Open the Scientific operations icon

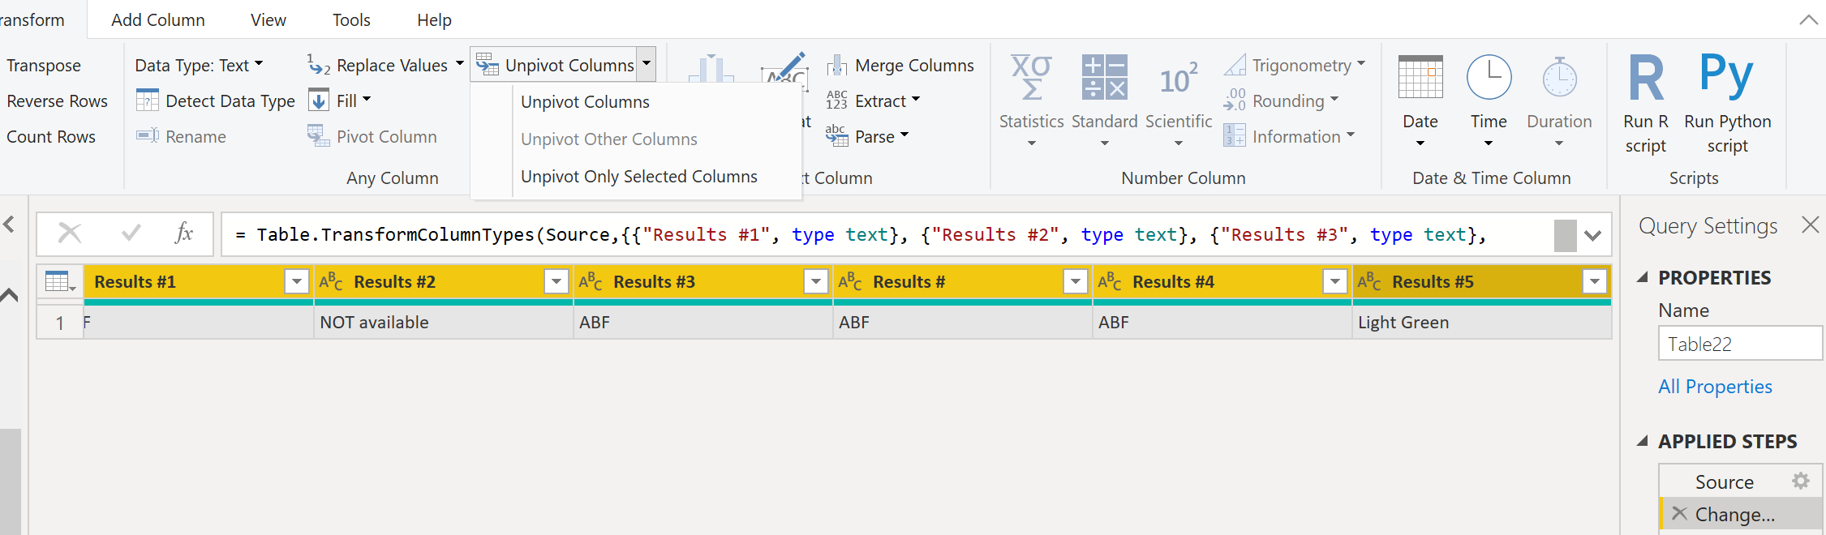coord(1179,79)
